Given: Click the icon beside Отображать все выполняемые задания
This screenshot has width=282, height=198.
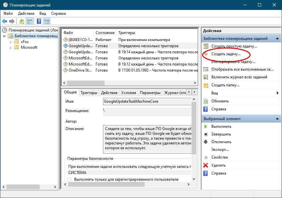Looking at the screenshot, I should (x=206, y=69).
